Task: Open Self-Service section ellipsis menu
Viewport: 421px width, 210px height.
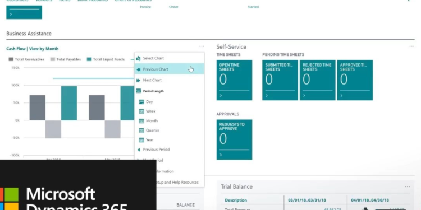Action: click(411, 46)
